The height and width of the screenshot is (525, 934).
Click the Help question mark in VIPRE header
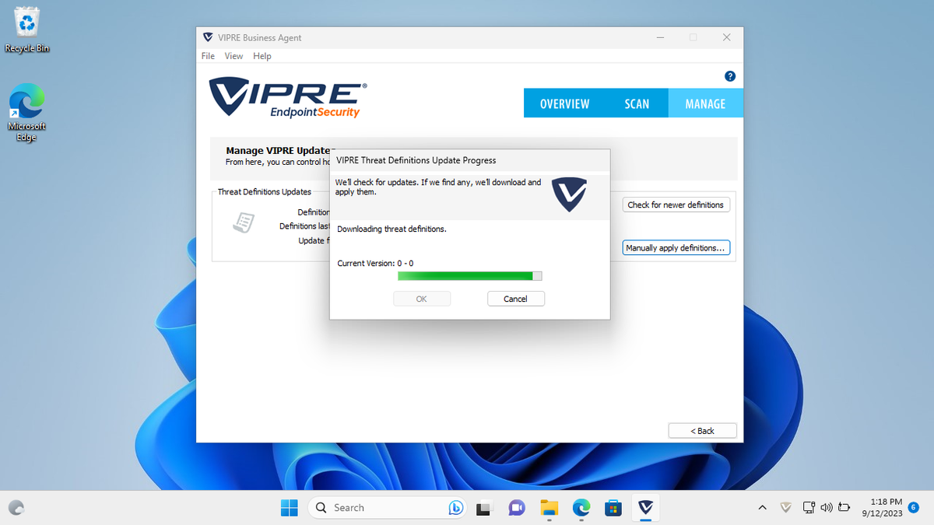729,76
